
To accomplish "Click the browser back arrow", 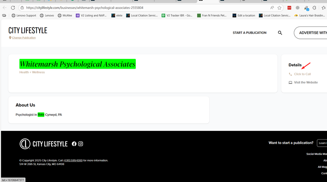I will [x=5, y=8].
